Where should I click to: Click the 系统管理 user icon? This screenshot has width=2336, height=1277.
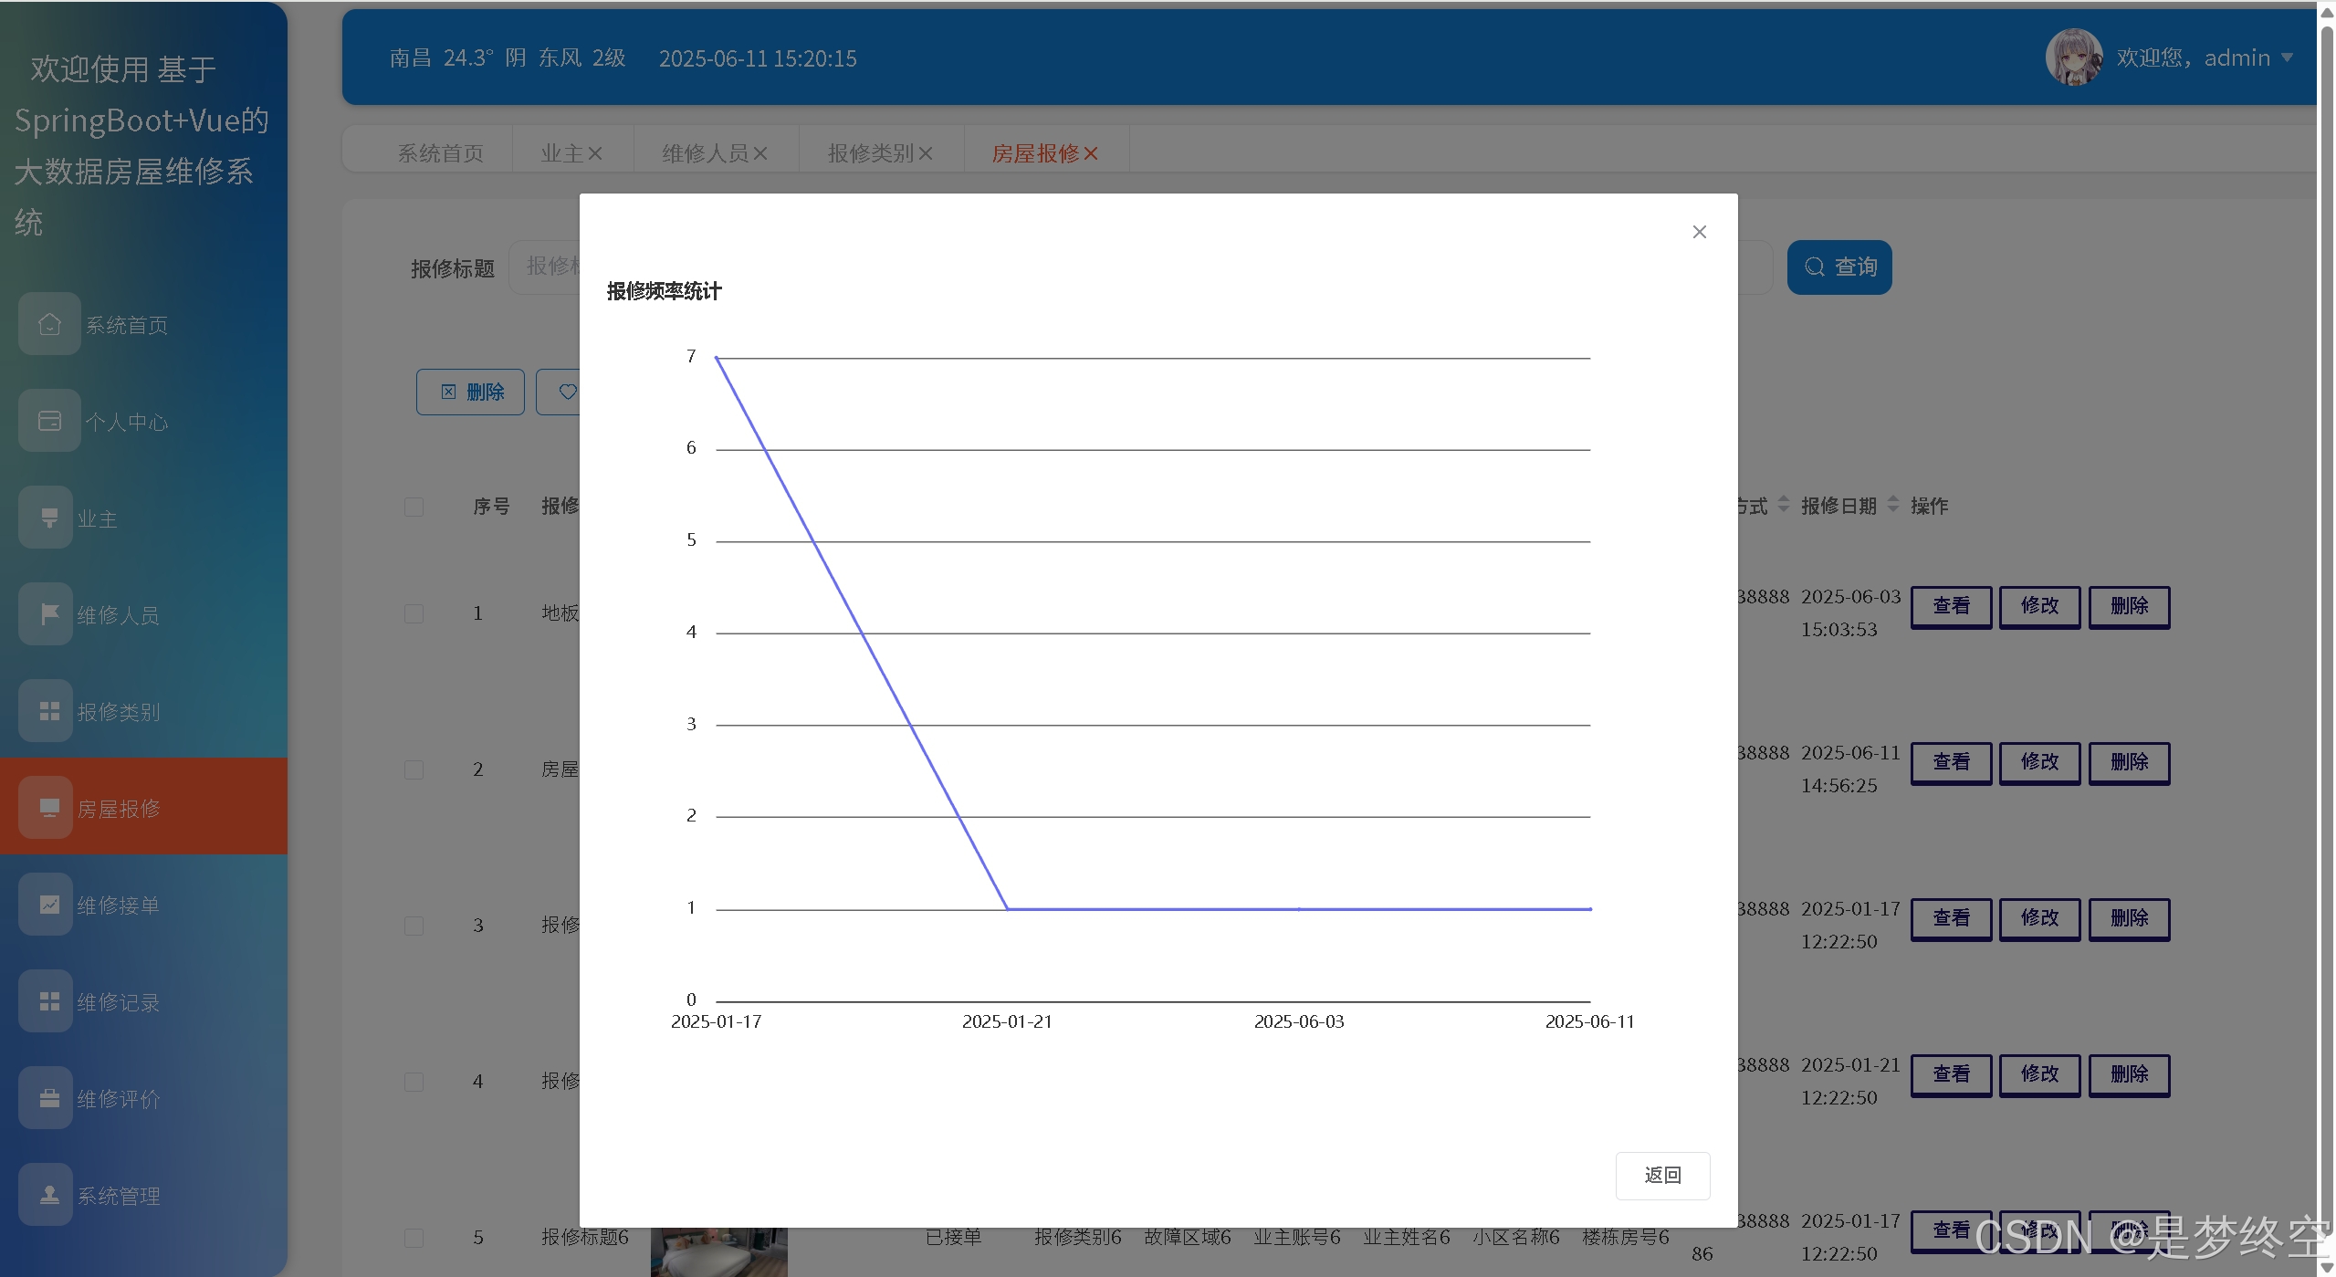49,1195
